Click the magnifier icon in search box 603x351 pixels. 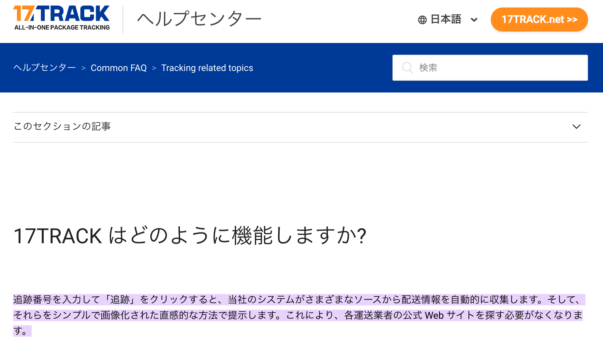click(x=407, y=68)
